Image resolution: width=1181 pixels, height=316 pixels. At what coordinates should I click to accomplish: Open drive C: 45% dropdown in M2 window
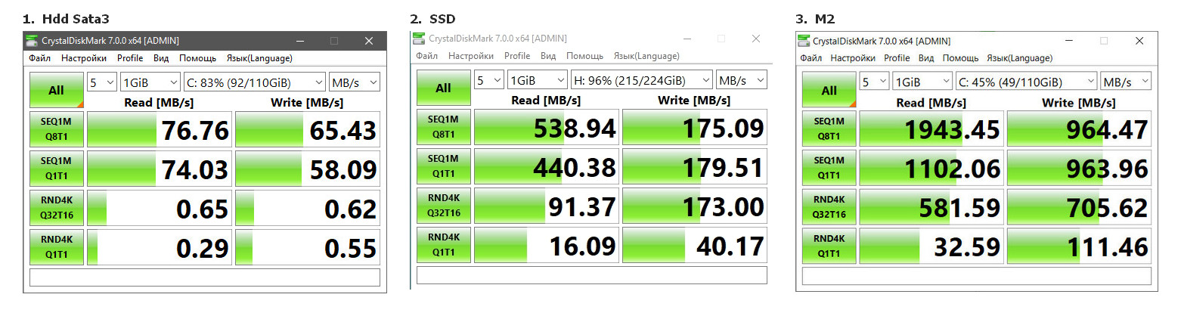(x=1027, y=82)
